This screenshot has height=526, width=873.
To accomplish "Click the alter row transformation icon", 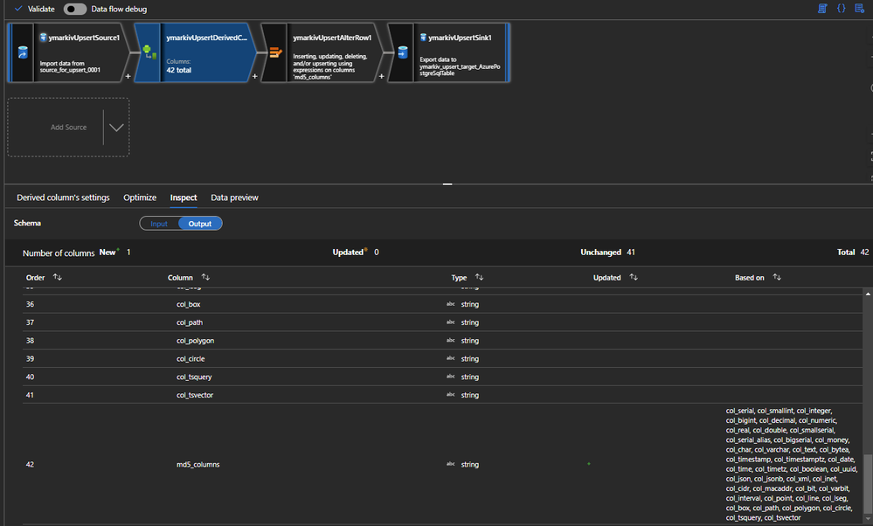I will [x=274, y=52].
